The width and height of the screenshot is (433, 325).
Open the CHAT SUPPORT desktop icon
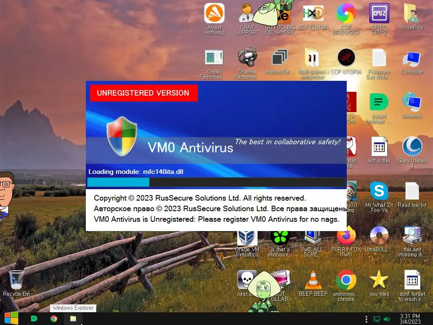pyautogui.click(x=247, y=19)
